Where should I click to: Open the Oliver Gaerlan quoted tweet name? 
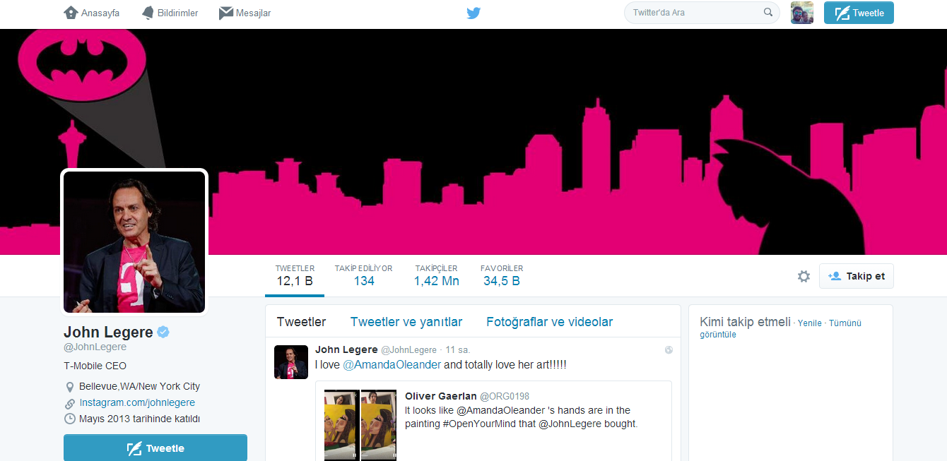tap(441, 396)
